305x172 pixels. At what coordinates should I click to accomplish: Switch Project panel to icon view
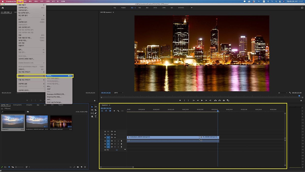9,167
